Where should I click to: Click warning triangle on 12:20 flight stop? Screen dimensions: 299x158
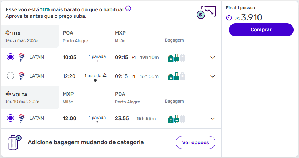[105, 75]
